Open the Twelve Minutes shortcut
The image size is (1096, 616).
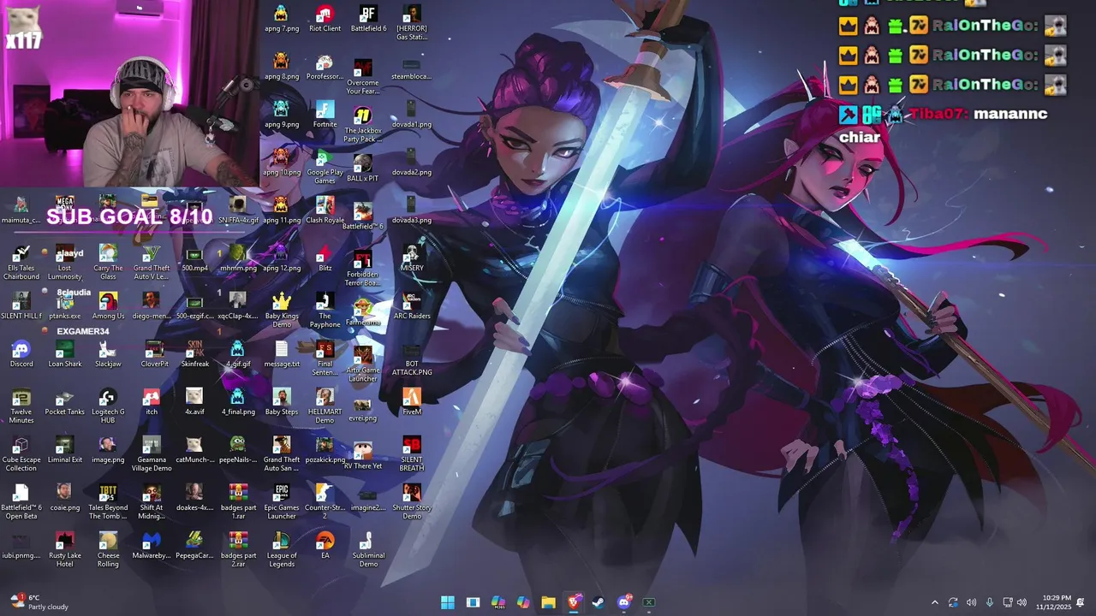point(21,406)
